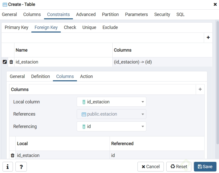Click the plus icon in Columns header
Image resolution: width=219 pixels, height=173 pixels.
pos(200,89)
